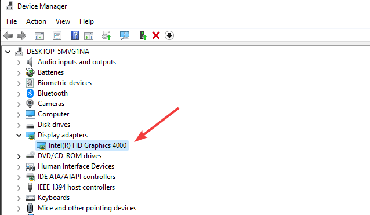
Task: Expand the Batteries category
Action: (x=19, y=73)
